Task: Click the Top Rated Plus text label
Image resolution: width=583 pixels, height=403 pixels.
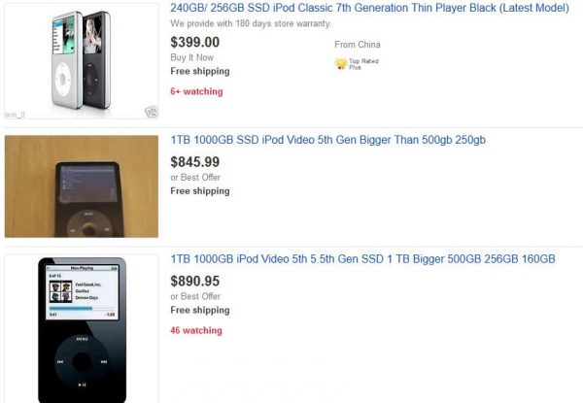Action: 363,64
